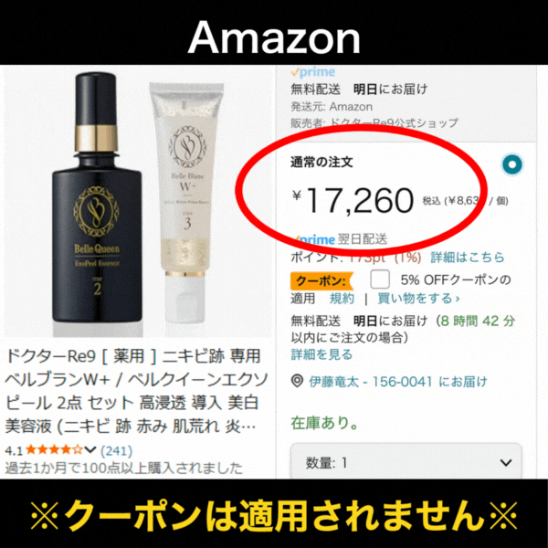Follow the 買い物をする link
This screenshot has height=548, width=548.
[418, 299]
